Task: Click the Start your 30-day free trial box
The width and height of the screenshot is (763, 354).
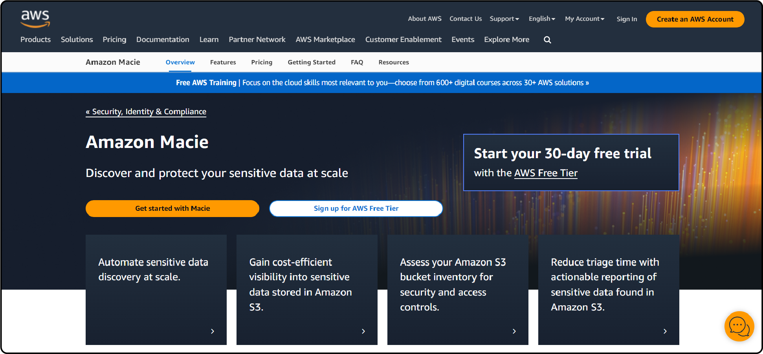Action: coord(571,162)
